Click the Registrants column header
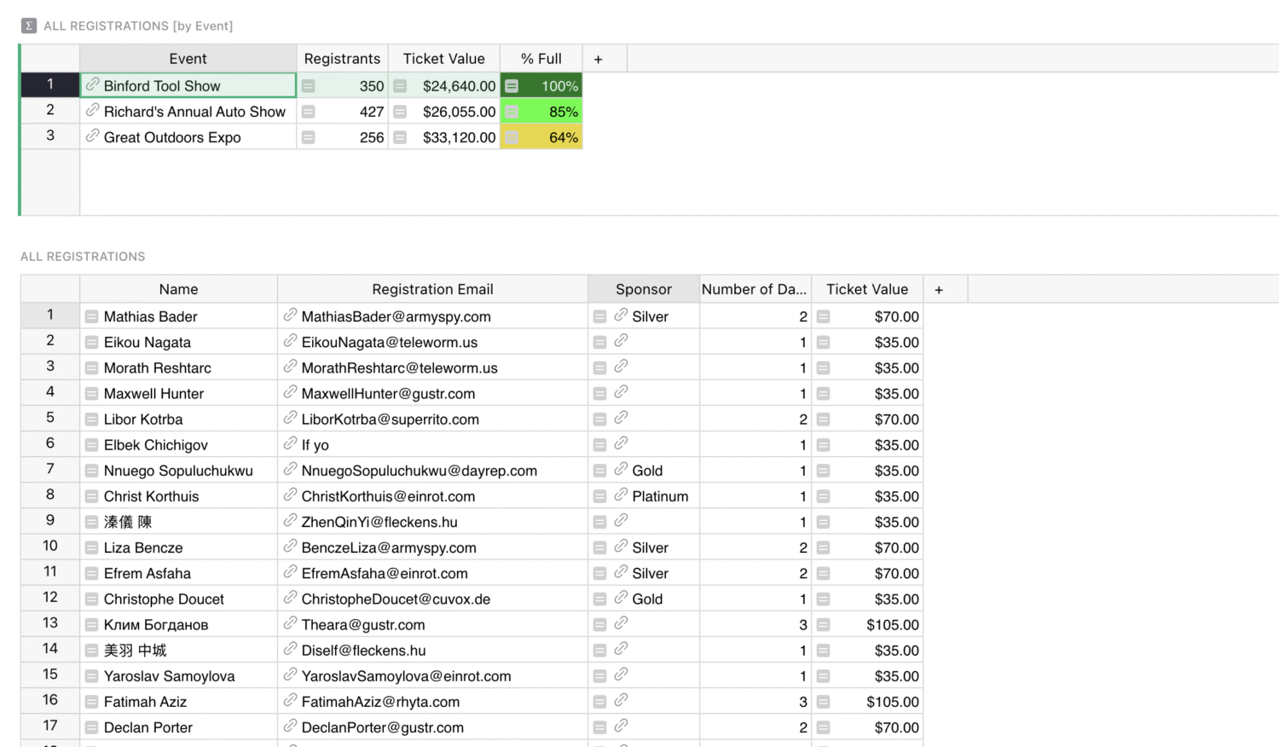1279x747 pixels. (342, 59)
